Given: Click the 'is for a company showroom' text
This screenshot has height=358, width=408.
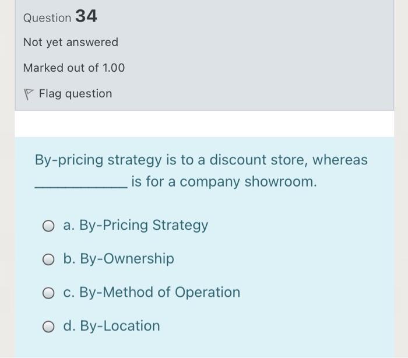Looking at the screenshot, I should point(224,182).
